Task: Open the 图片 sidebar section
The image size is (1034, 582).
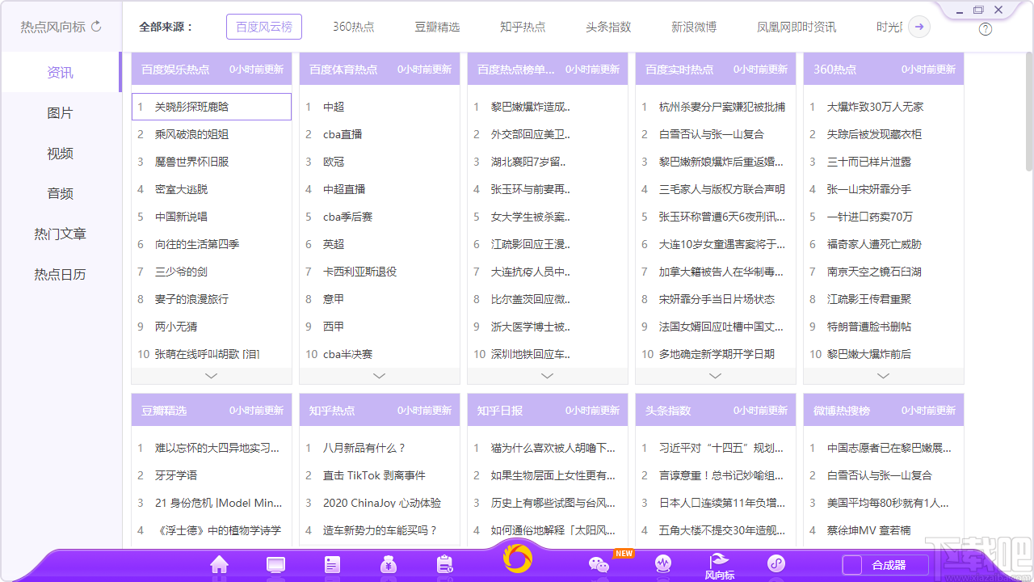Action: tap(61, 112)
